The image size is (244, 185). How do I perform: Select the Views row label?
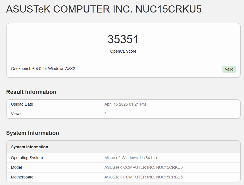16,114
